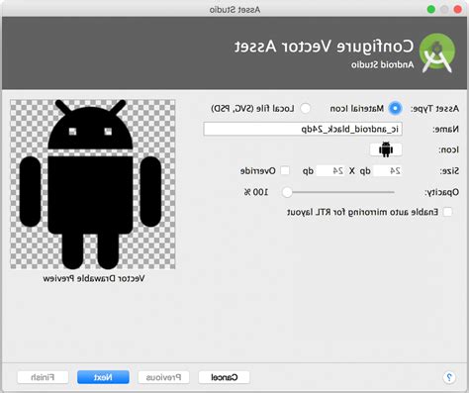Click the 100 % opacity value text
Viewport: 469px width, 393px height.
(256, 192)
